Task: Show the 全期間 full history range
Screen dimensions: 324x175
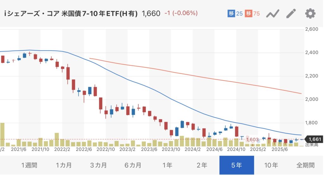Action: click(x=305, y=165)
